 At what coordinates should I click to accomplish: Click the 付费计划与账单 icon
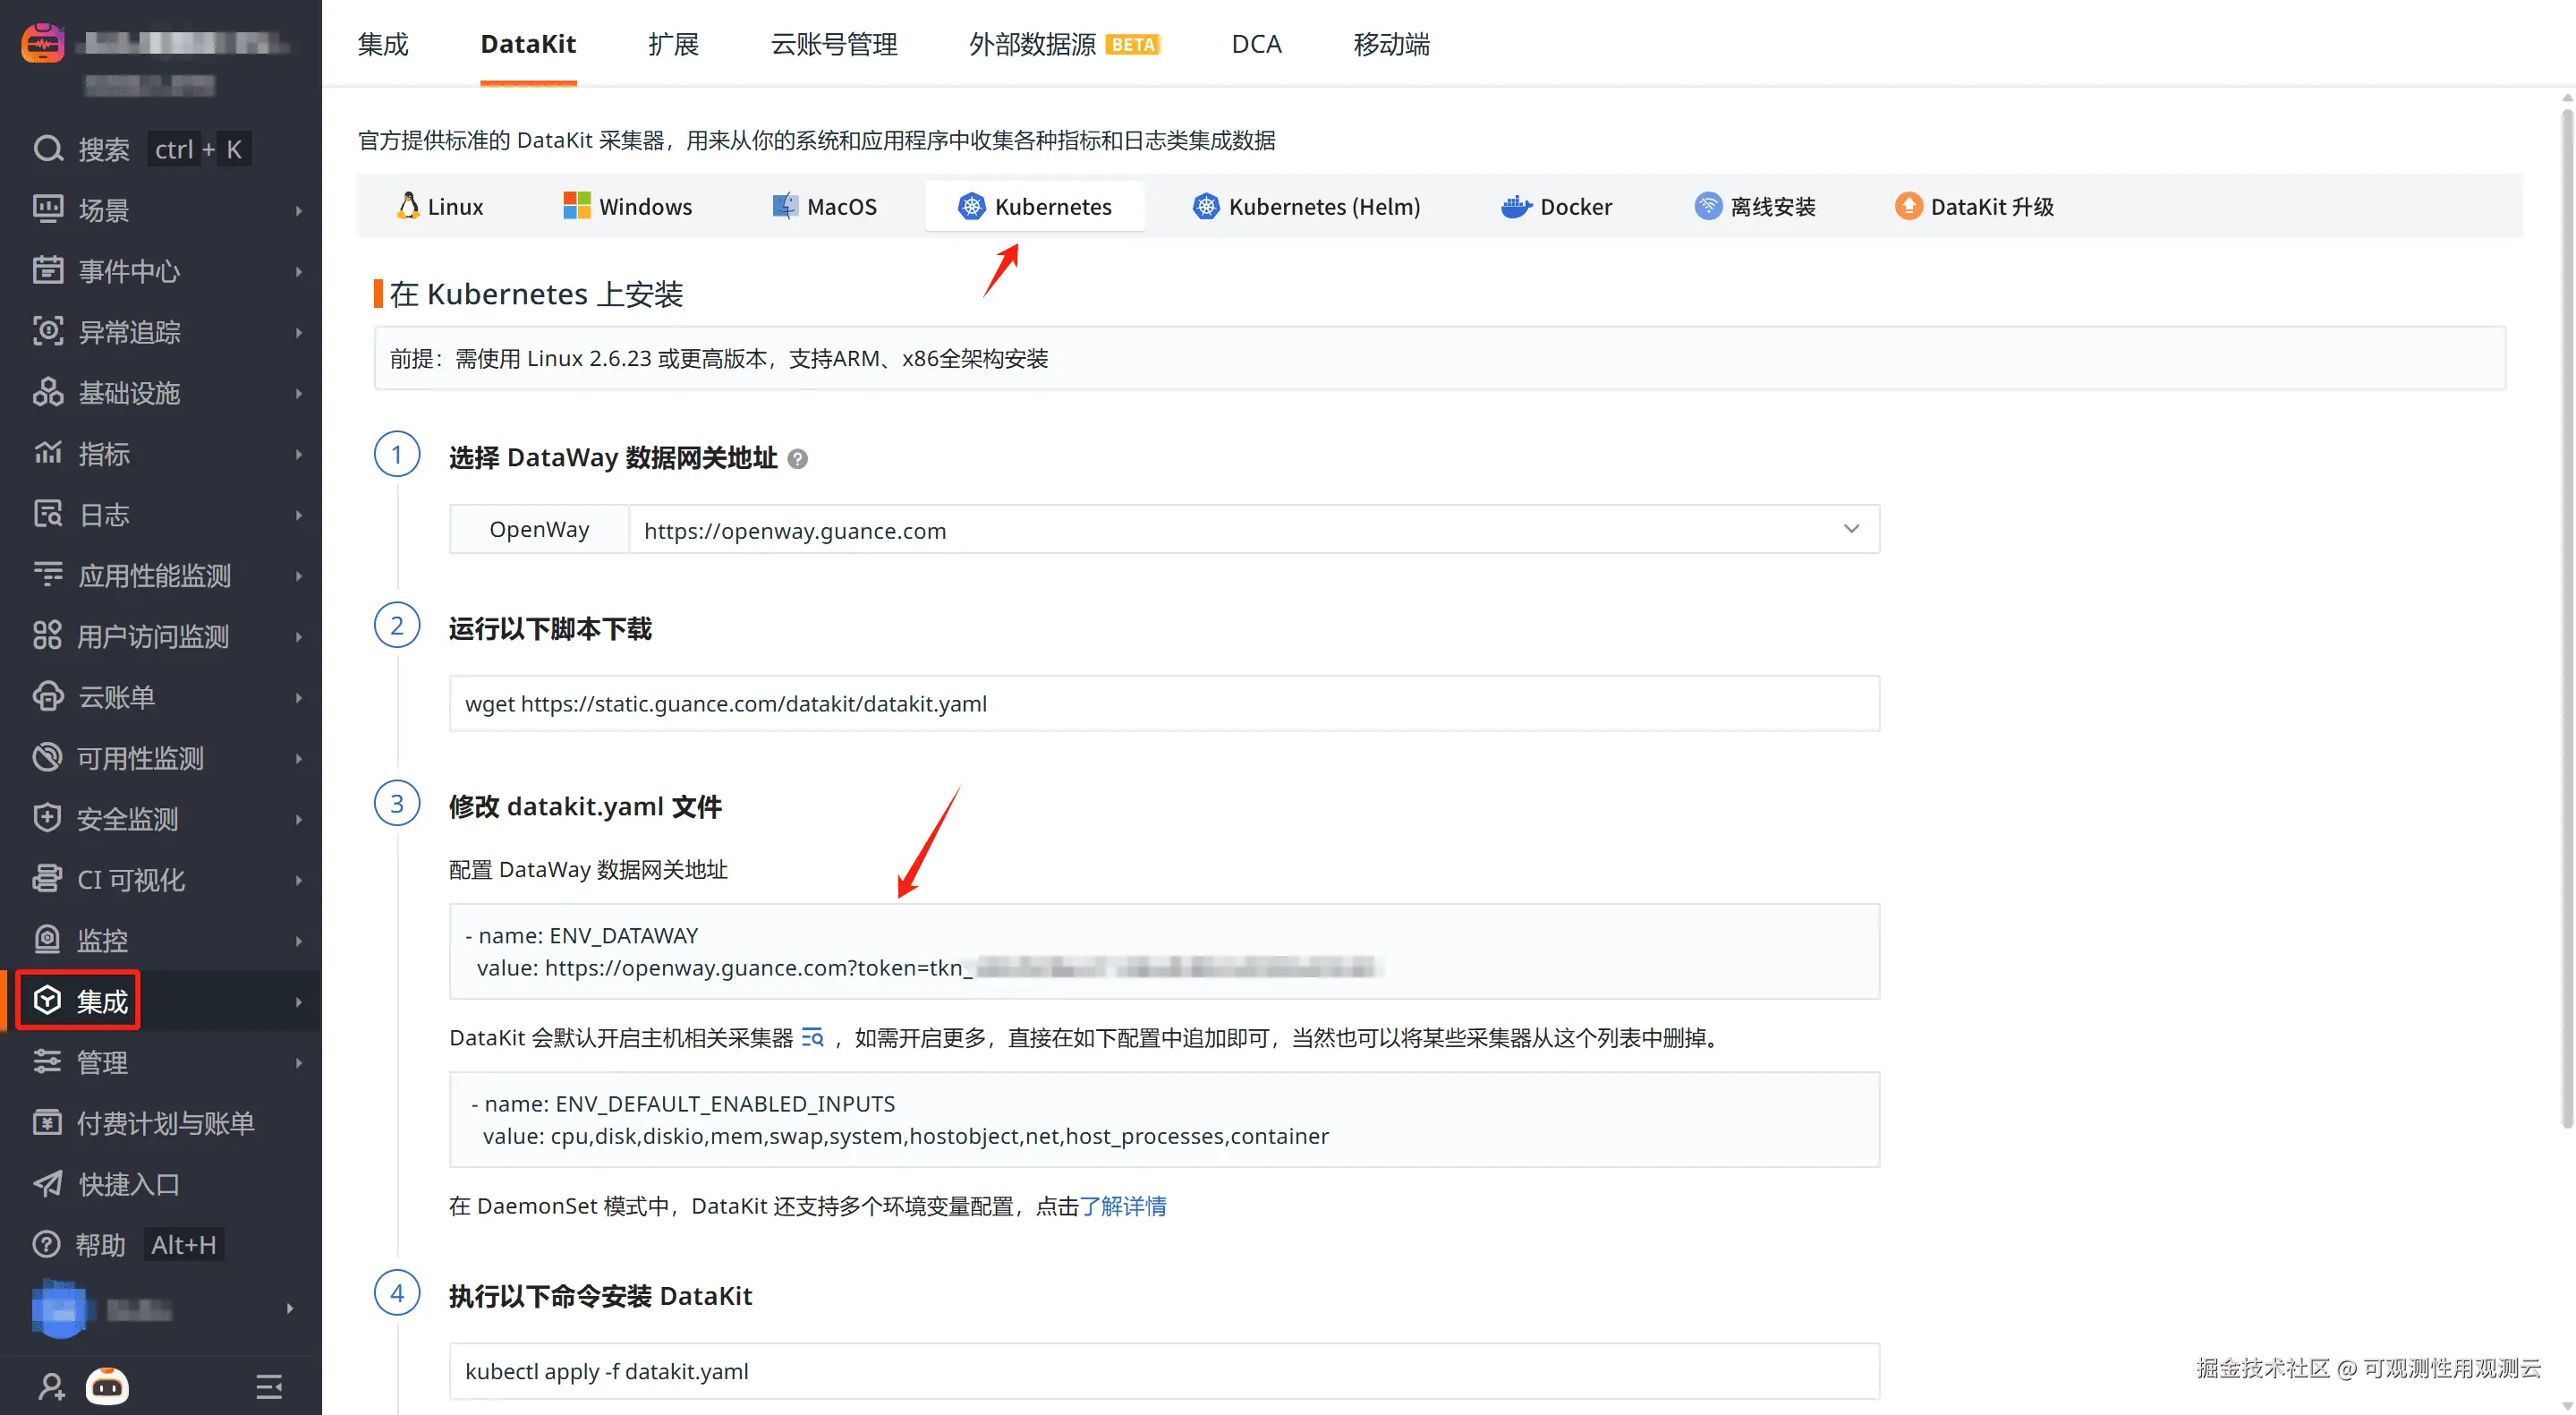click(48, 1123)
